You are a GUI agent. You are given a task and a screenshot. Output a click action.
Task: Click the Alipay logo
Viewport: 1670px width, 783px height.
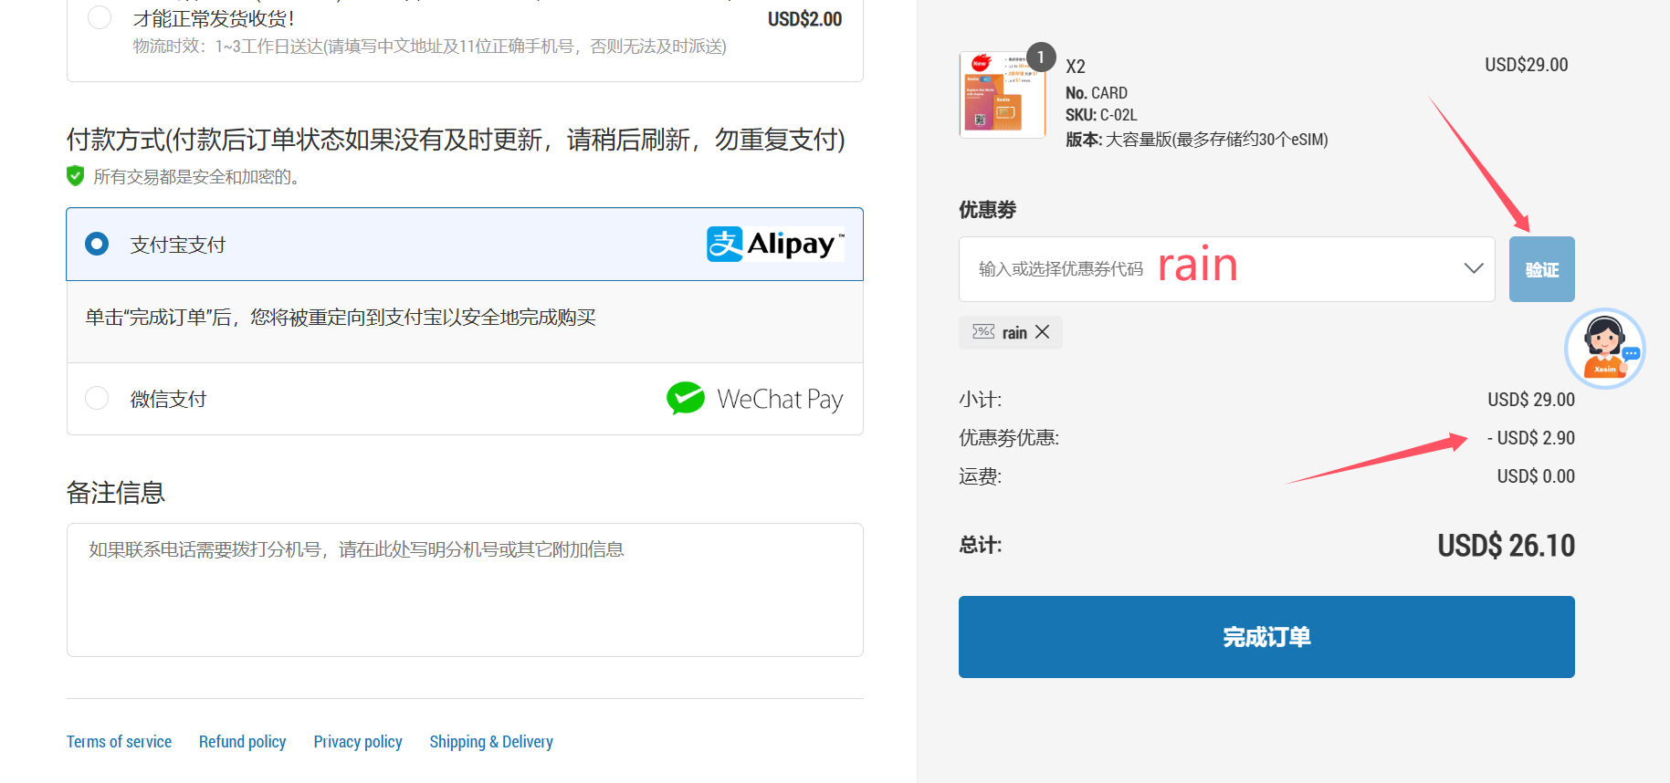click(775, 244)
